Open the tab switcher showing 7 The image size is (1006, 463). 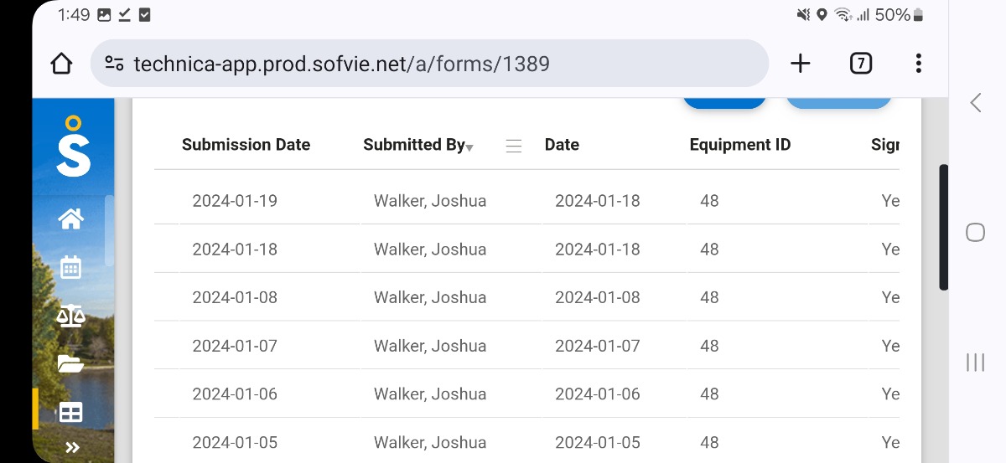click(861, 63)
